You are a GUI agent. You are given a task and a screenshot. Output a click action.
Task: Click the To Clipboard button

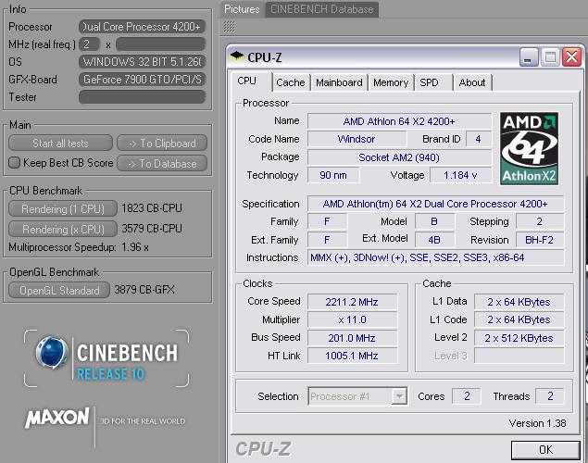[x=162, y=144]
